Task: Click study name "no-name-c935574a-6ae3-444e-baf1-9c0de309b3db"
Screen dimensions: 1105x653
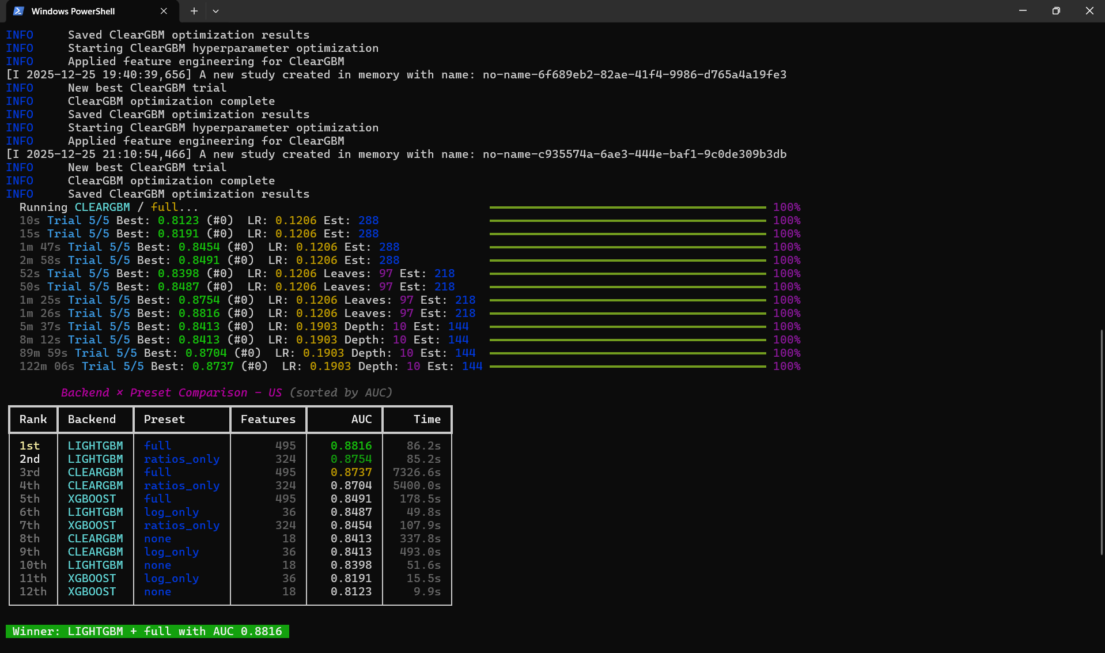Action: [634, 154]
